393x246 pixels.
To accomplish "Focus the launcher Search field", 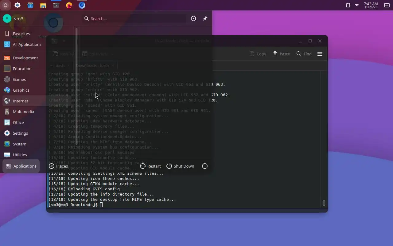I will 134,18.
